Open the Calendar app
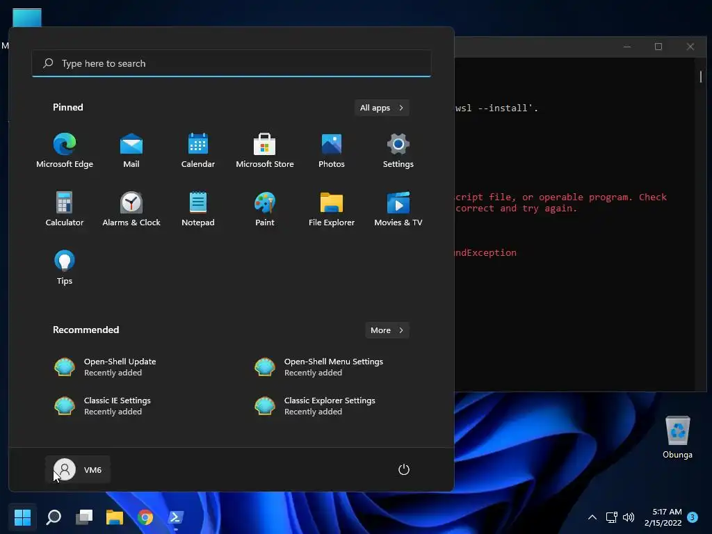This screenshot has height=534, width=712. click(198, 151)
